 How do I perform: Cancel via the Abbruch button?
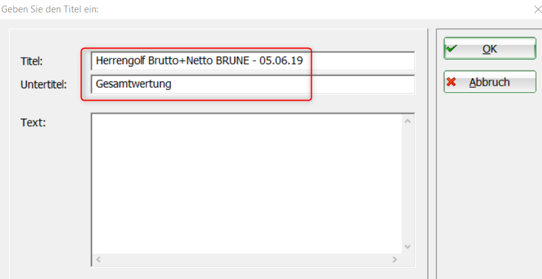point(490,82)
